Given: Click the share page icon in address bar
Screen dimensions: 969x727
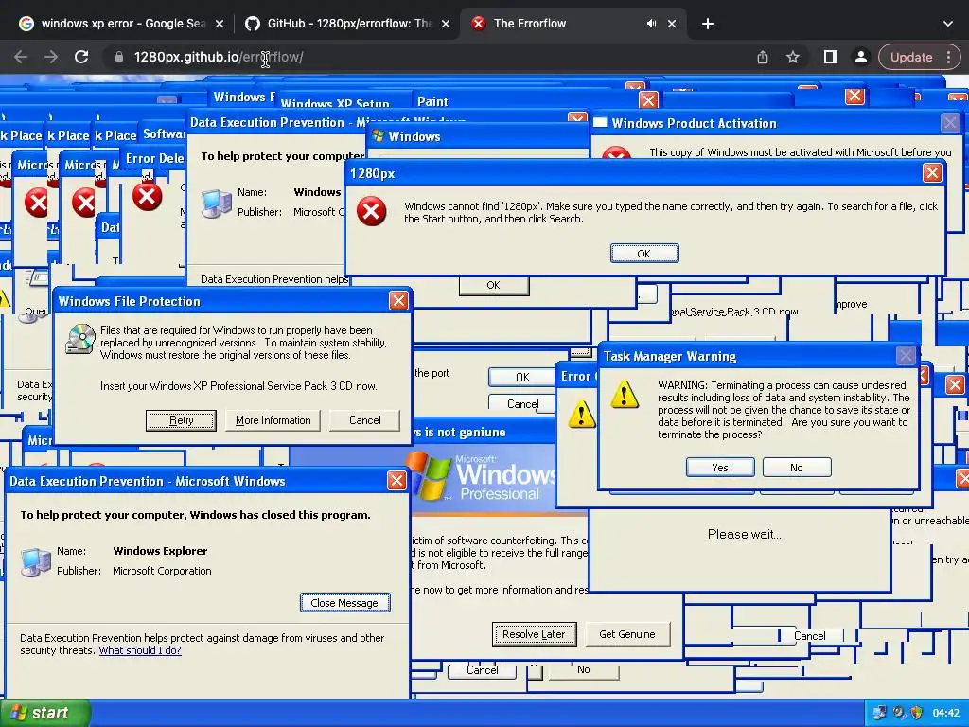Looking at the screenshot, I should pos(763,57).
